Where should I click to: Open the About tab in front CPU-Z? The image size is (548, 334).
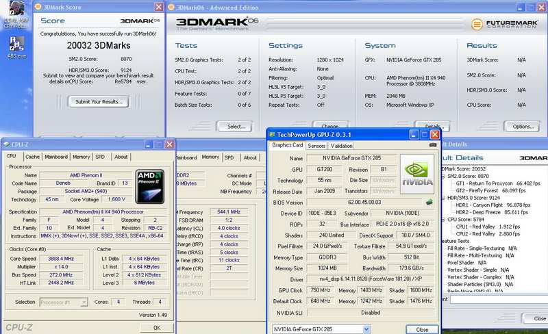(121, 157)
